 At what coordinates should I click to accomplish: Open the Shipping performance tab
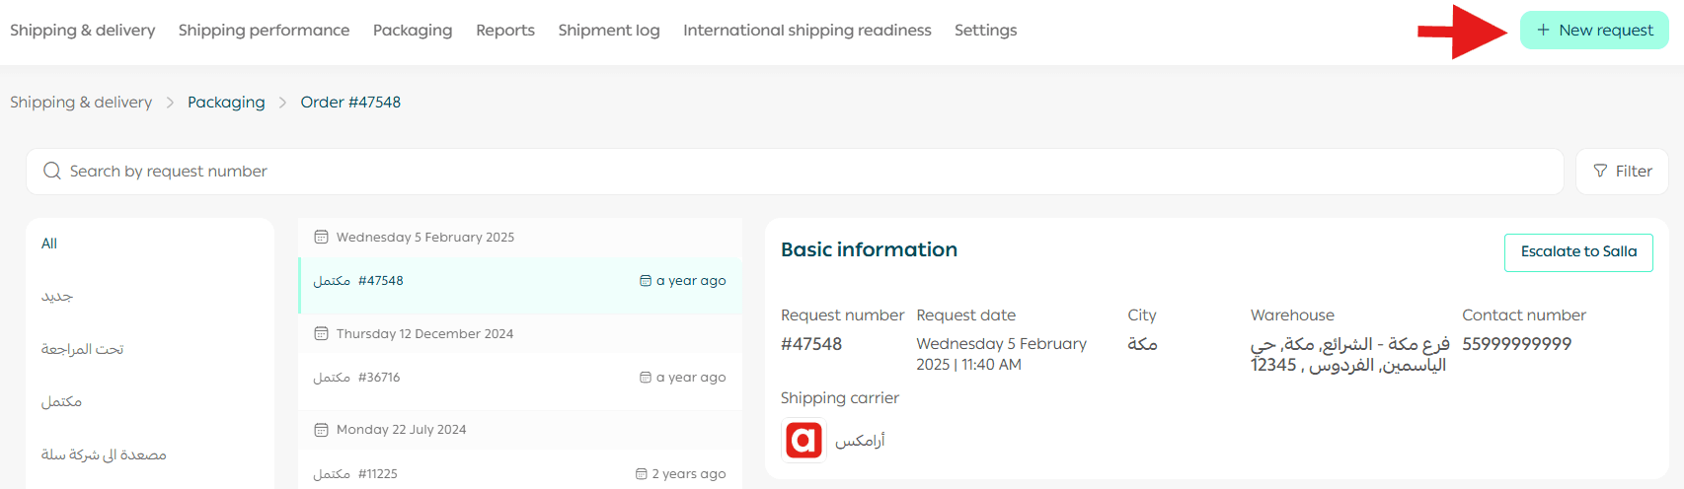pyautogui.click(x=264, y=31)
